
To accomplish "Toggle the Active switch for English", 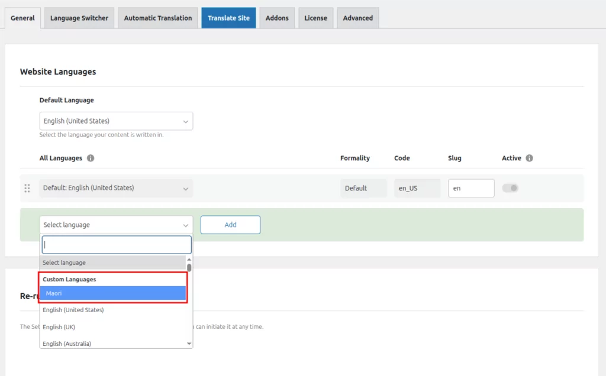I will 510,188.
